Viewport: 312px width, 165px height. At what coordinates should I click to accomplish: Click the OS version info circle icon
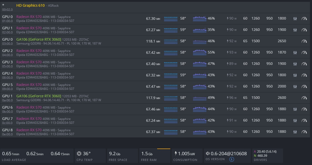[231, 159]
